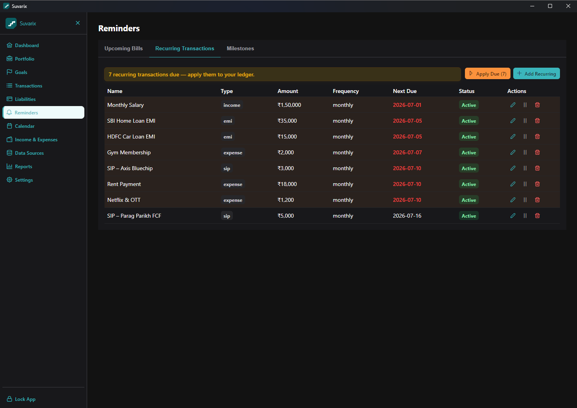Delete the Rent Payment entry
Viewport: 577px width, 408px height.
pyautogui.click(x=537, y=184)
